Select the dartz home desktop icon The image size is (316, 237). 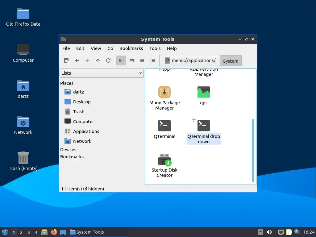click(x=23, y=89)
